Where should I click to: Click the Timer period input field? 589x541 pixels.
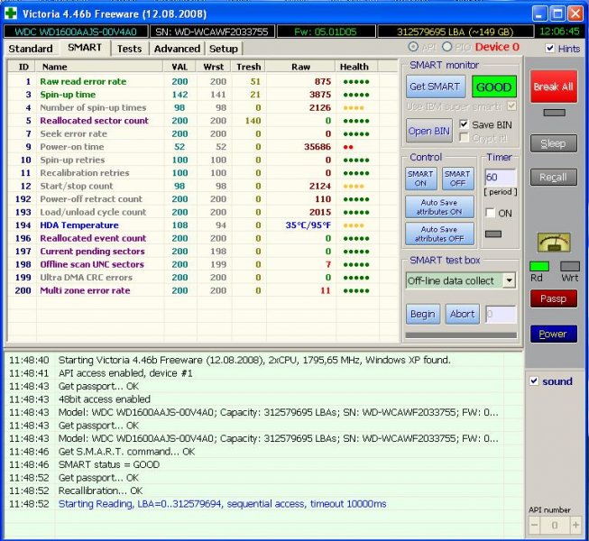(x=501, y=178)
